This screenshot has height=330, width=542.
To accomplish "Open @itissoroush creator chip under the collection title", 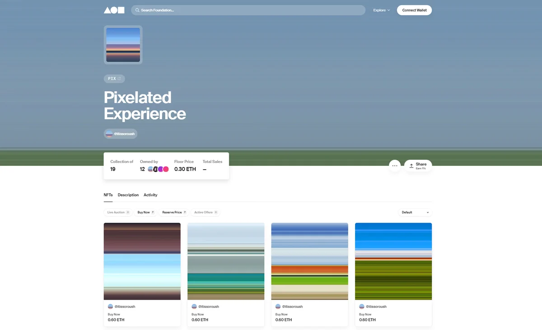I will (121, 134).
